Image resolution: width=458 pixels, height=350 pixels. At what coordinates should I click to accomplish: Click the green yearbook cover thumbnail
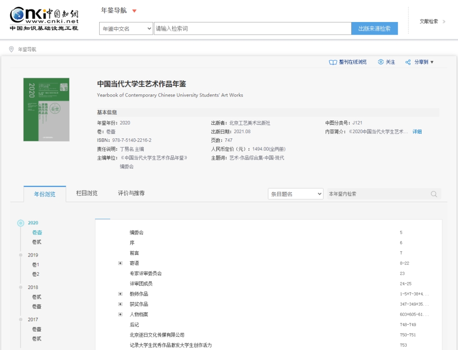46,109
